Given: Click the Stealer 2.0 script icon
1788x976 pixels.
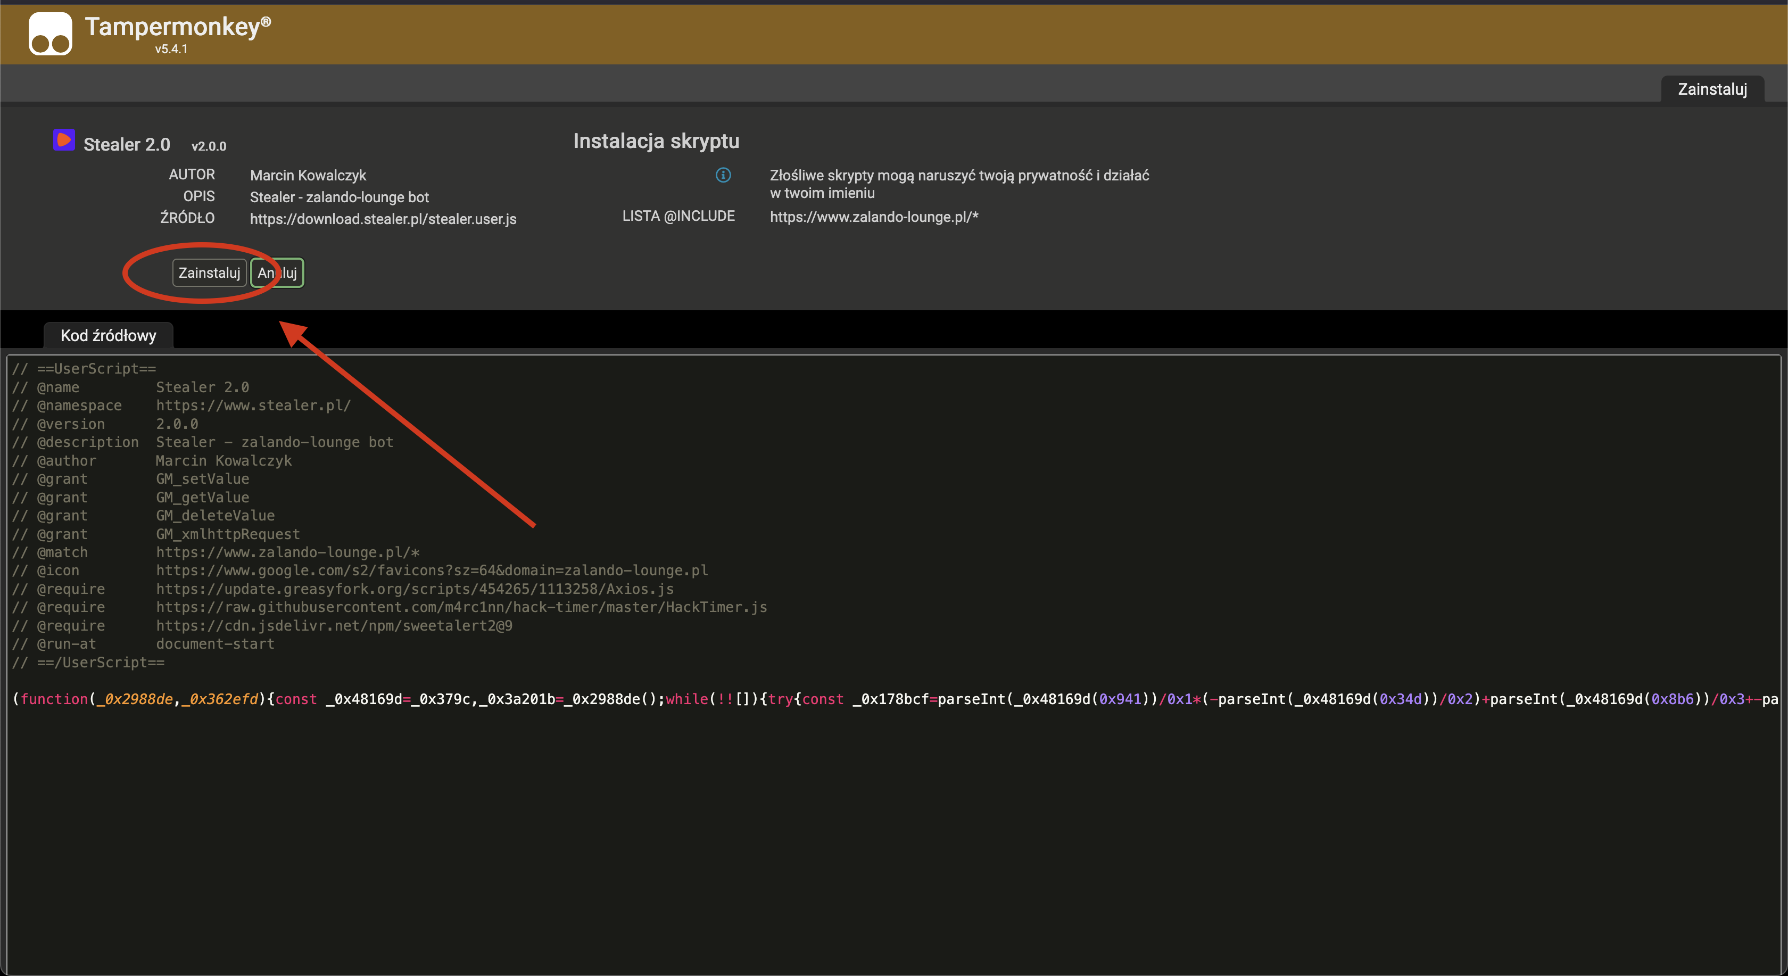Looking at the screenshot, I should pos(64,139).
